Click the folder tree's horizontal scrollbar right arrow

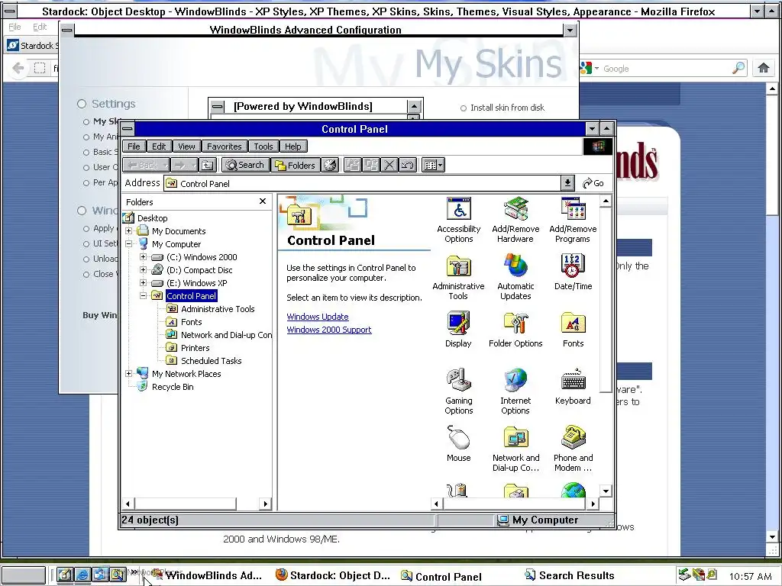click(265, 504)
